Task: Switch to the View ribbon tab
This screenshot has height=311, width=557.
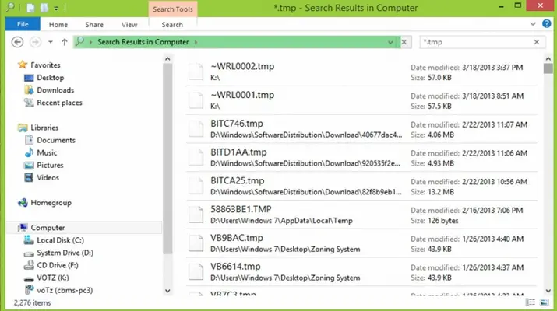Action: 129,24
